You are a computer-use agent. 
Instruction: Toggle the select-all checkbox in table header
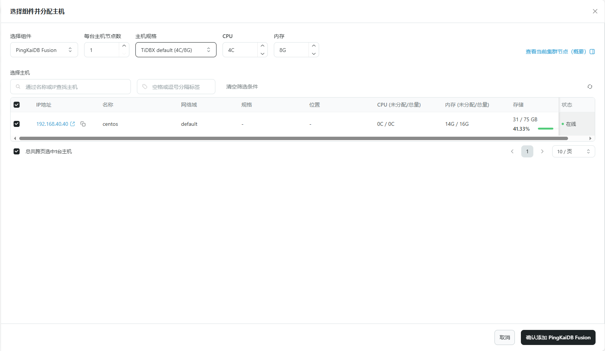[x=17, y=105]
